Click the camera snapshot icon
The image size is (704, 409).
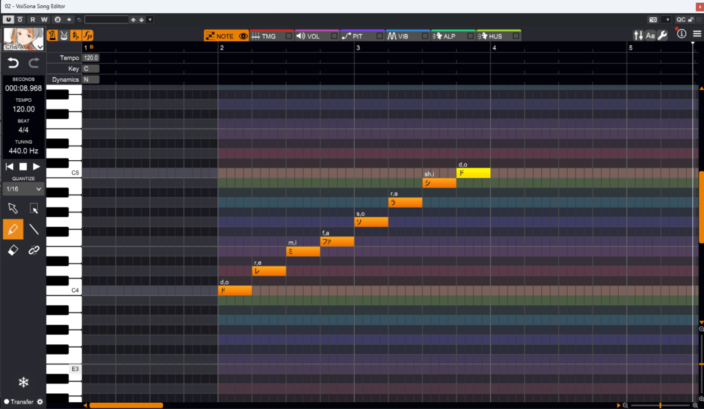point(653,20)
